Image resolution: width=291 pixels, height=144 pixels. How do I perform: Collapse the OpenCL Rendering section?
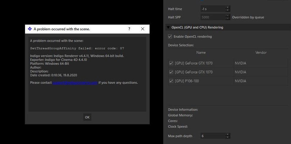point(168,27)
